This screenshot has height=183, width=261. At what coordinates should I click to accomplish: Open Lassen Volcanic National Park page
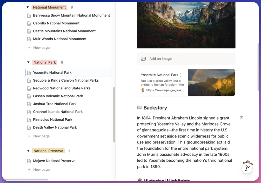[x=58, y=96]
